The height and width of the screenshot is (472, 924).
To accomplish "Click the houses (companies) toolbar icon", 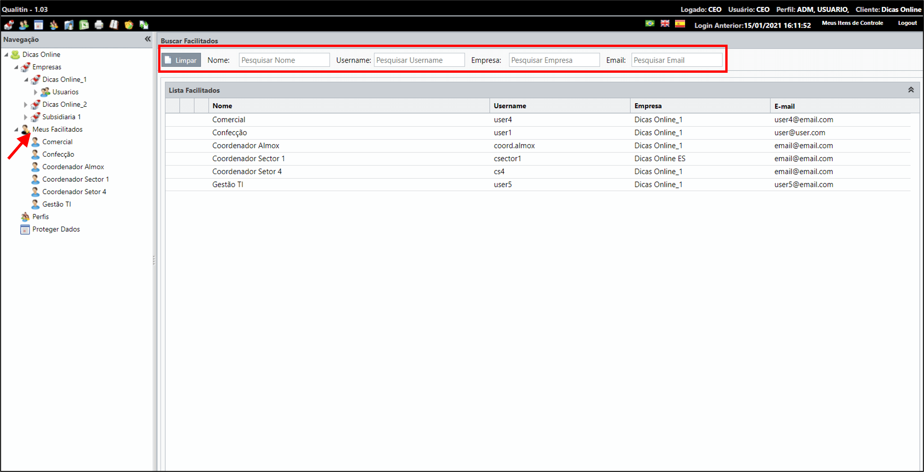I will (9, 25).
